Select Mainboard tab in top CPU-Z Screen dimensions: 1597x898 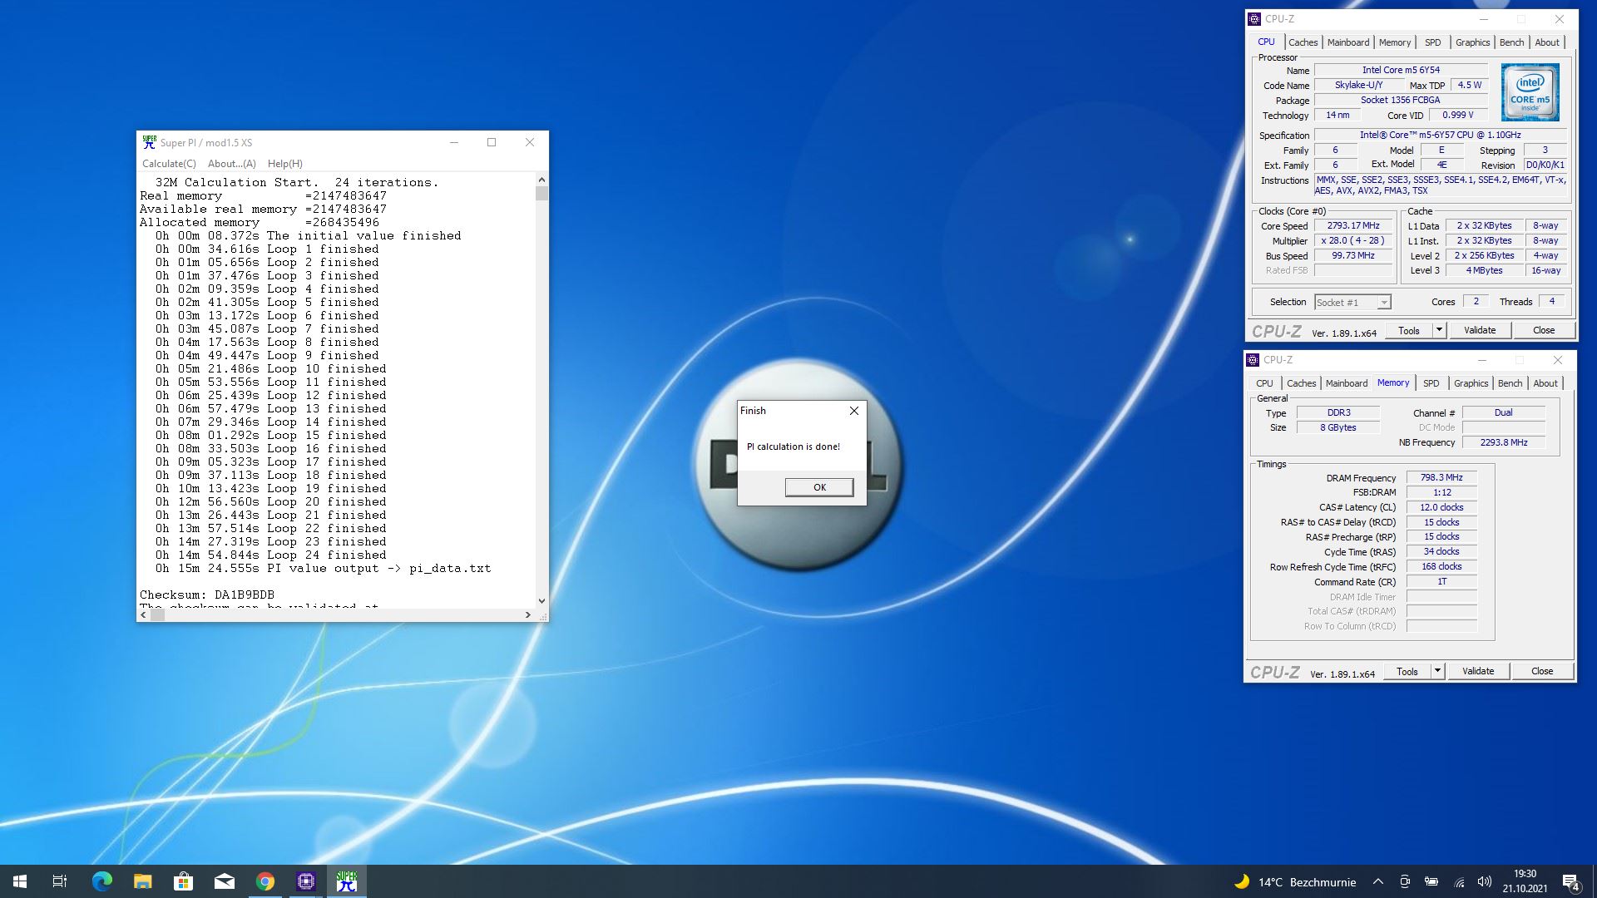1347,42
